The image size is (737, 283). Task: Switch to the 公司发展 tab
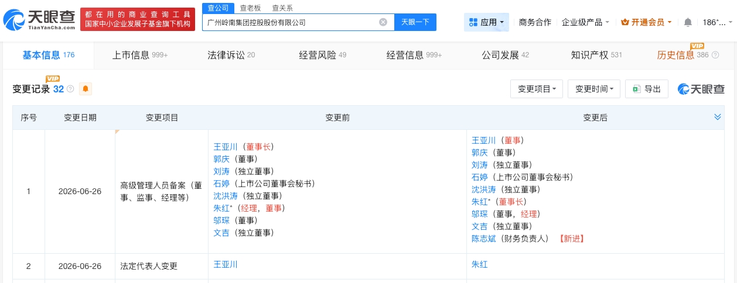pyautogui.click(x=506, y=55)
